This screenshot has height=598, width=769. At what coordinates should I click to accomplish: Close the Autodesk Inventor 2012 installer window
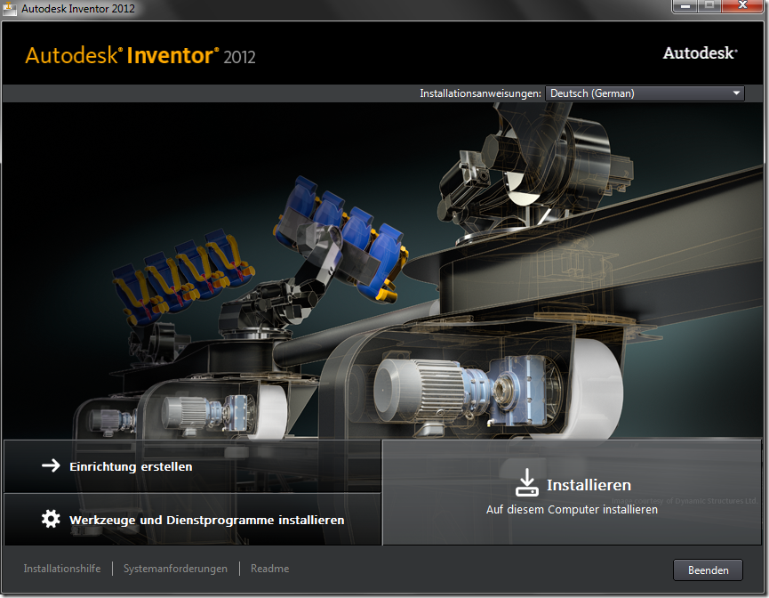[743, 6]
